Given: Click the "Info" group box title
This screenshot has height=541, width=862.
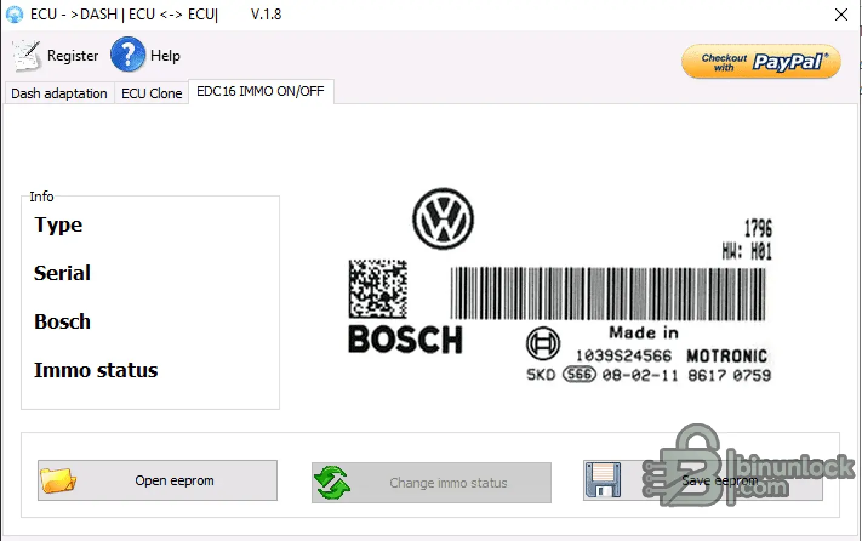Looking at the screenshot, I should click(x=41, y=197).
